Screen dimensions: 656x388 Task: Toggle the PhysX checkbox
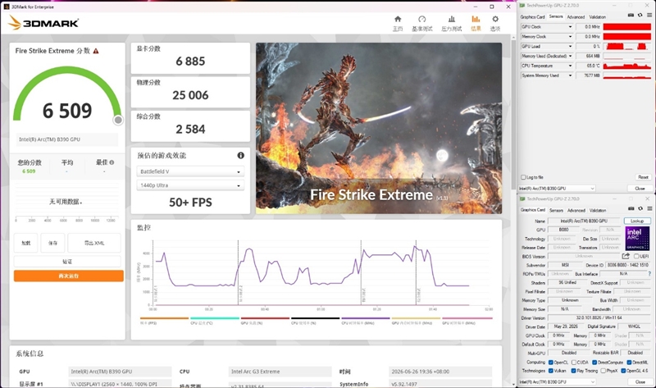[x=603, y=371]
